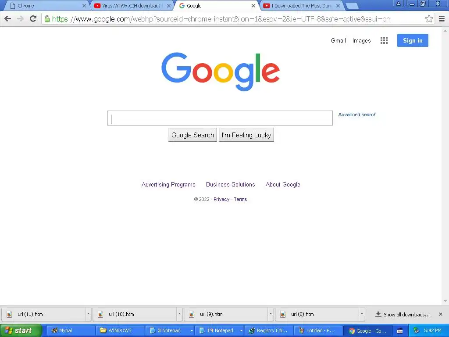Expand the 3 Notepad taskbar group

point(191,331)
